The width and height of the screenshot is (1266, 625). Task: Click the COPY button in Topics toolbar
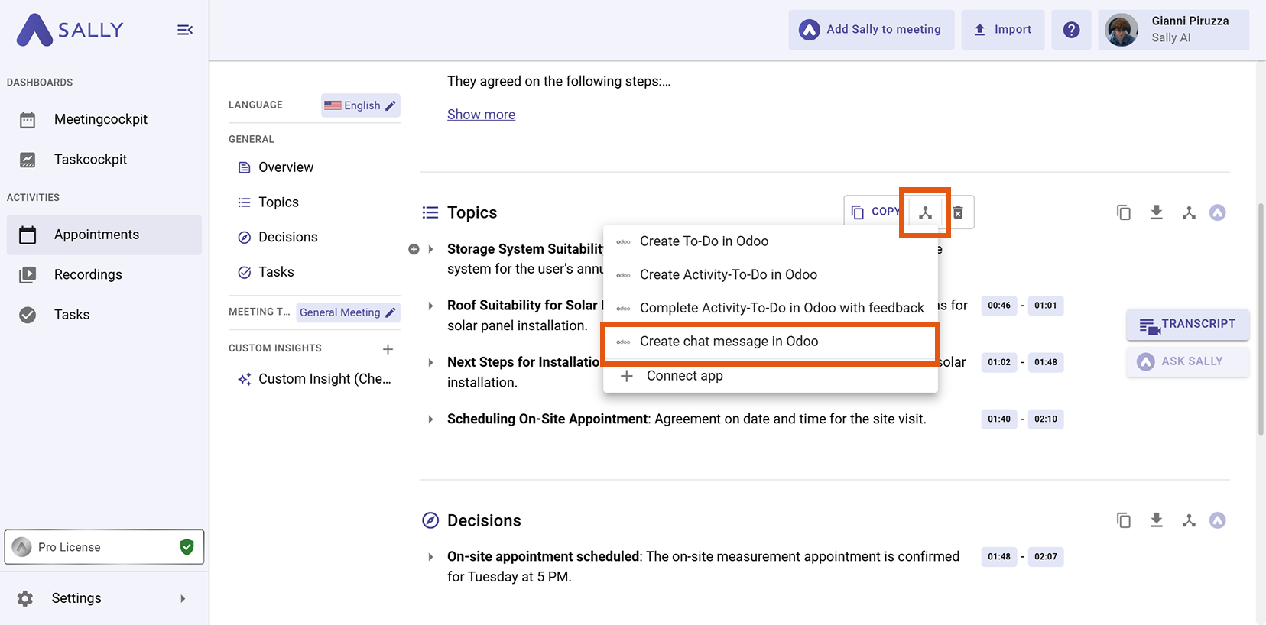click(876, 212)
